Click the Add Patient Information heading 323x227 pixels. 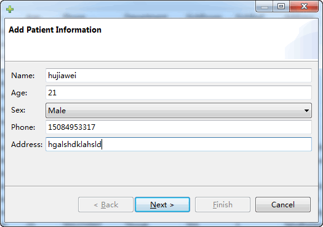[x=55, y=30]
